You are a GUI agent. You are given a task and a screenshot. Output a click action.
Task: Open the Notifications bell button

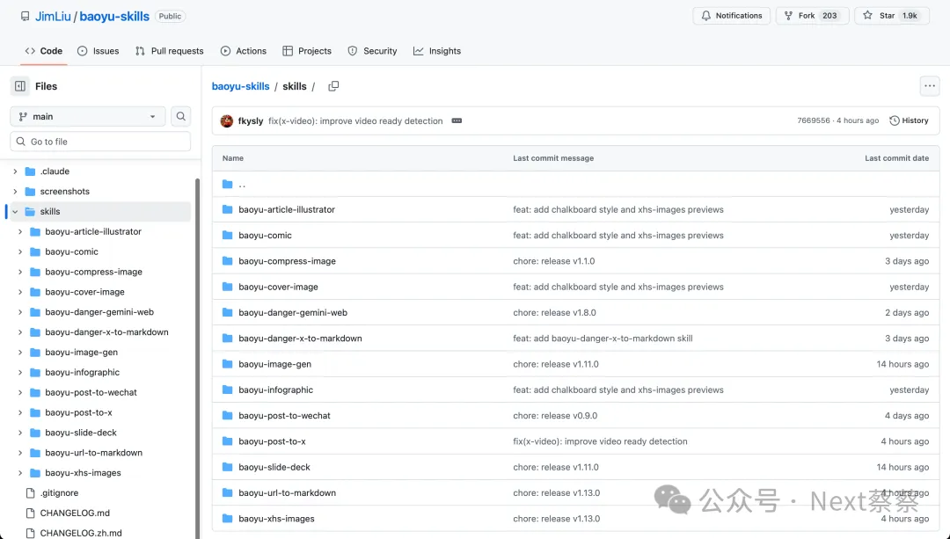click(x=732, y=16)
